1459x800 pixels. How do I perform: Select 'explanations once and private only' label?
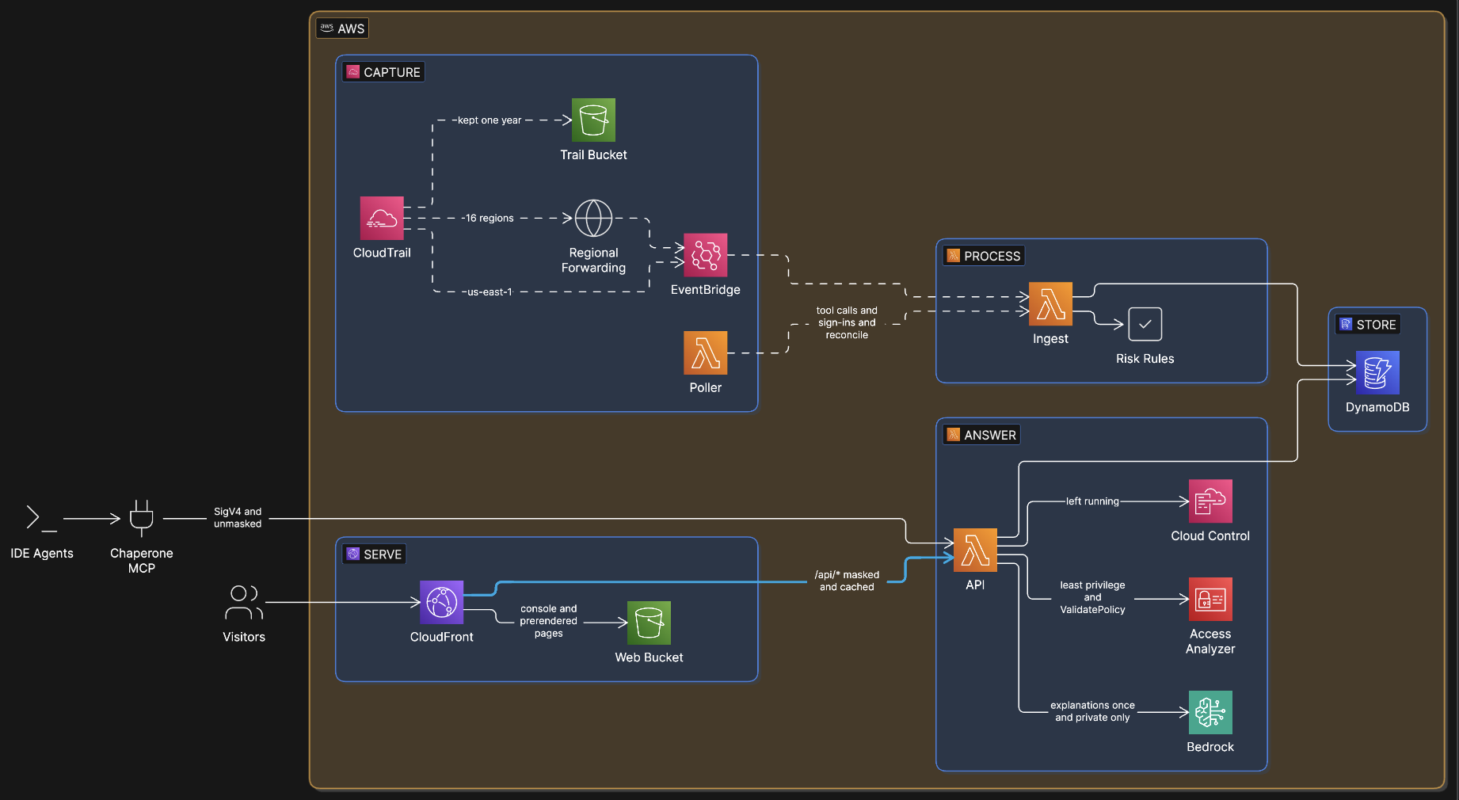click(x=1092, y=711)
